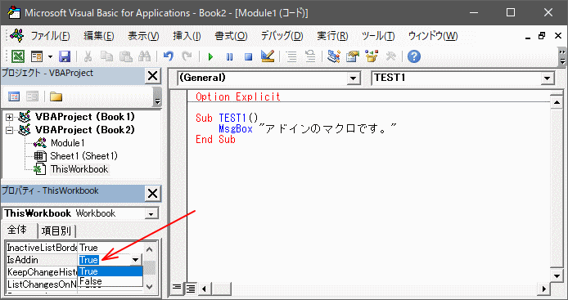Click the Save toolbar icon
The width and height of the screenshot is (568, 300).
(x=65, y=56)
